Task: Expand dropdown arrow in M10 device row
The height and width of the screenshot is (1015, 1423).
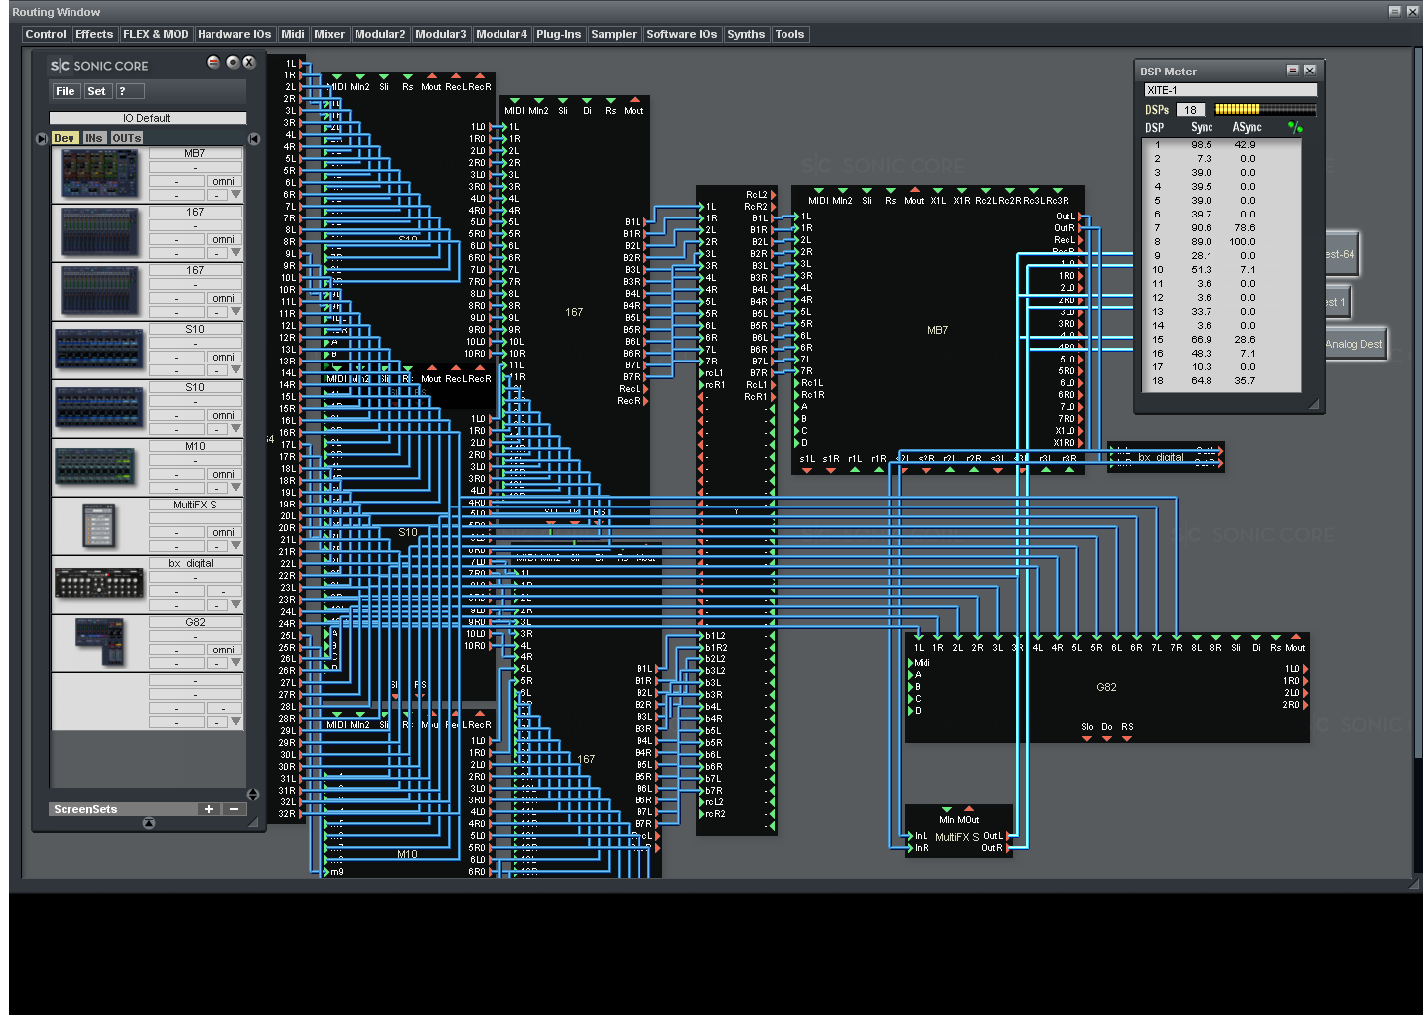Action: click(x=236, y=488)
